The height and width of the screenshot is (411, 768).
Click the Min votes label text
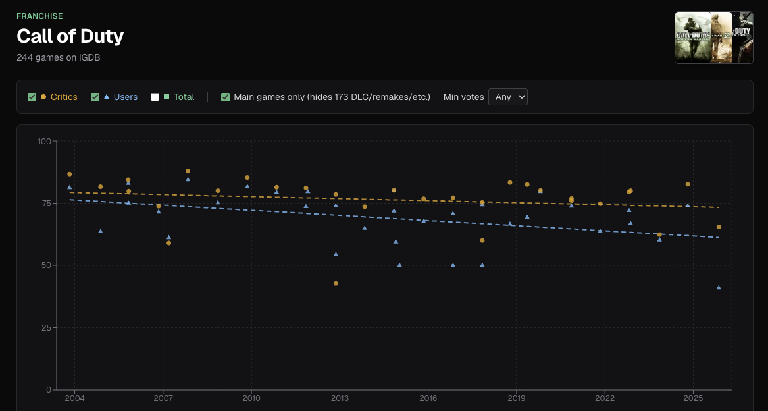point(463,97)
